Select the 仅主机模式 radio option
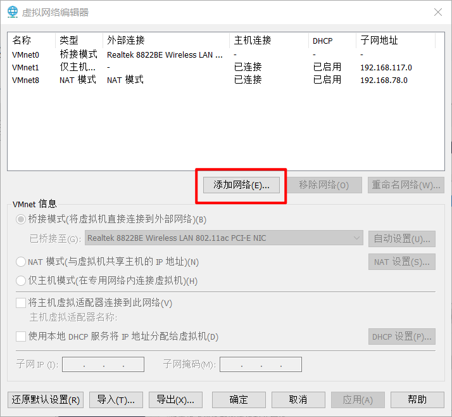Image resolution: width=452 pixels, height=417 pixels. click(21, 281)
